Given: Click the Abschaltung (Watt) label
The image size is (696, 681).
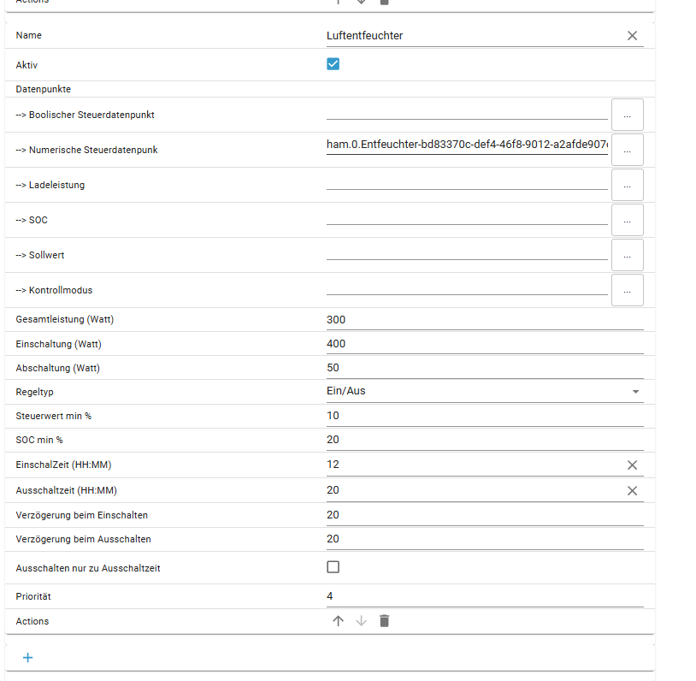Looking at the screenshot, I should (x=57, y=368).
